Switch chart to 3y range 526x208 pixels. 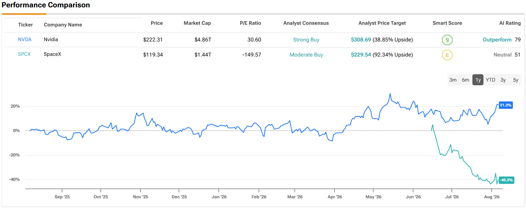[503, 80]
